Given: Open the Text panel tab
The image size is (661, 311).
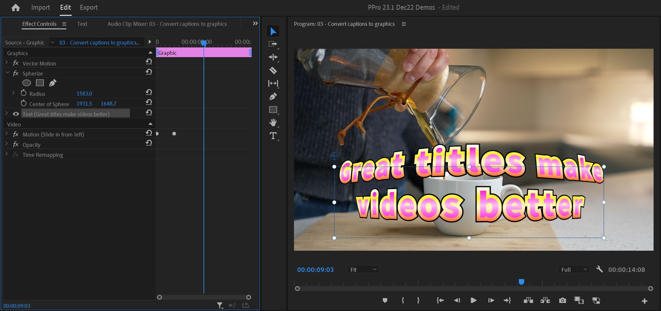Looking at the screenshot, I should (82, 24).
